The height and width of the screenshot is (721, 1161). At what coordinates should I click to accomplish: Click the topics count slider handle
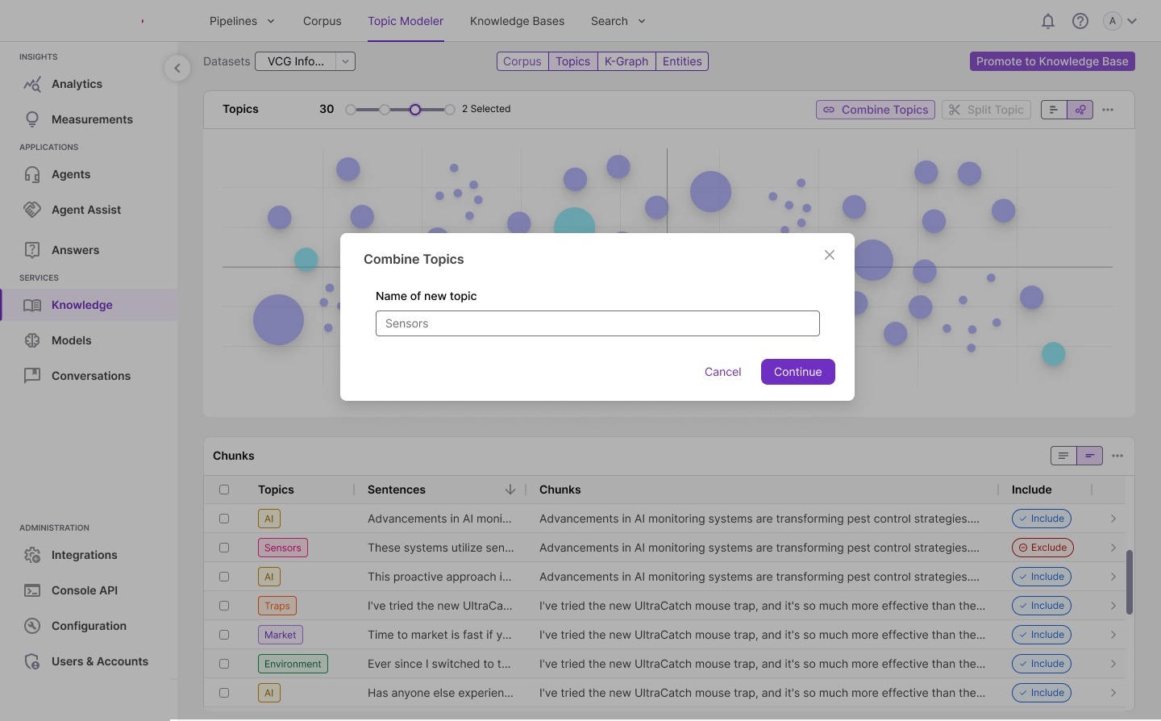click(x=415, y=110)
